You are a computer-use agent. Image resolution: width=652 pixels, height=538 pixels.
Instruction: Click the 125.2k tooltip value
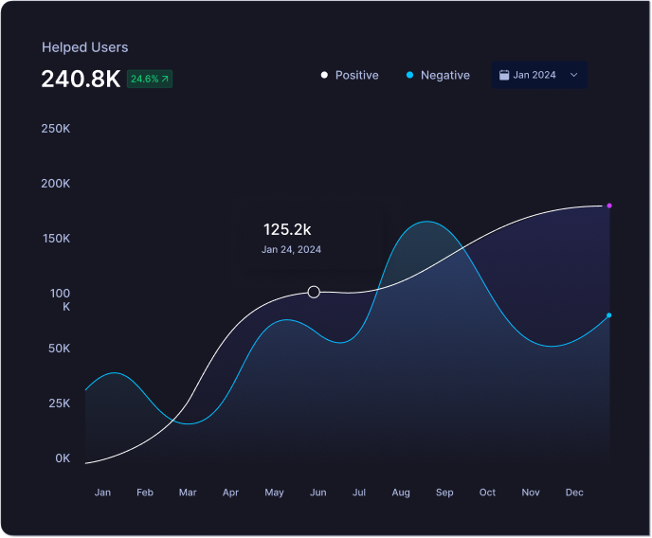coord(287,229)
